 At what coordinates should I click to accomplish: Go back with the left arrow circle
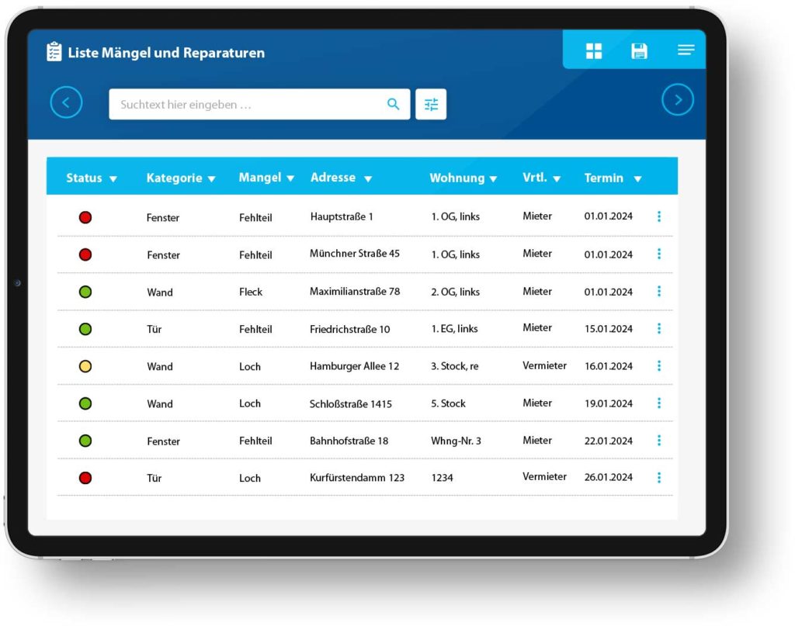click(66, 102)
